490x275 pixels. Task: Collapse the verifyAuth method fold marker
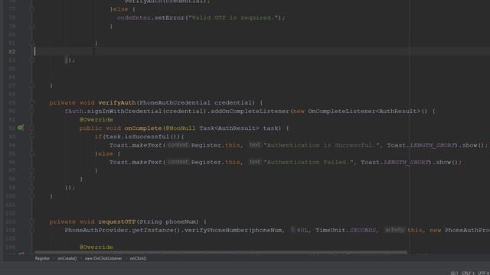pos(32,102)
